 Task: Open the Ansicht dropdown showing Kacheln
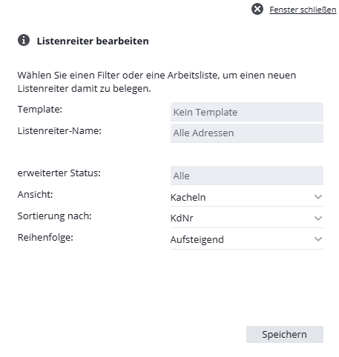pos(247,197)
